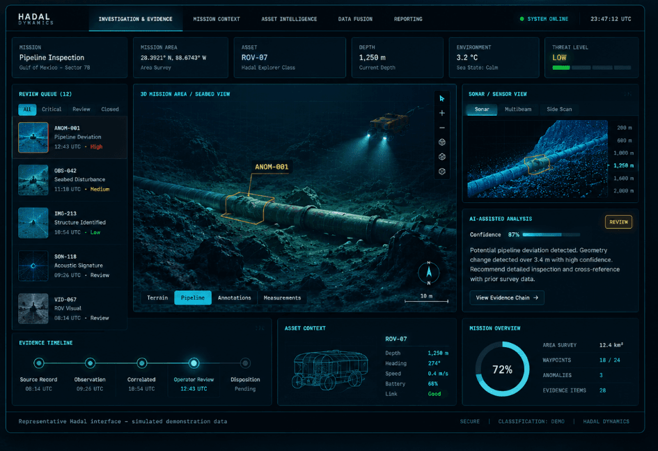This screenshot has height=451, width=658.
Task: Zoom out with the minus icon
Action: click(x=442, y=128)
